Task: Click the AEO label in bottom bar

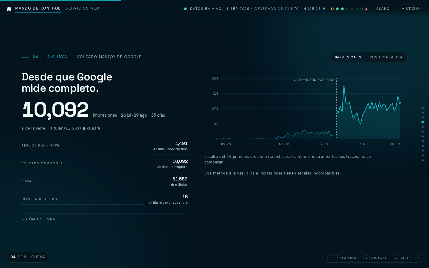Action: pyautogui.click(x=404, y=258)
